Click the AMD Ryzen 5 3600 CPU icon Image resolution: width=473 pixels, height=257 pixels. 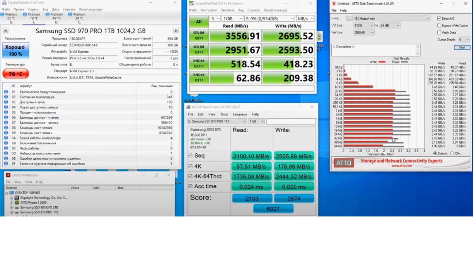coord(17,203)
